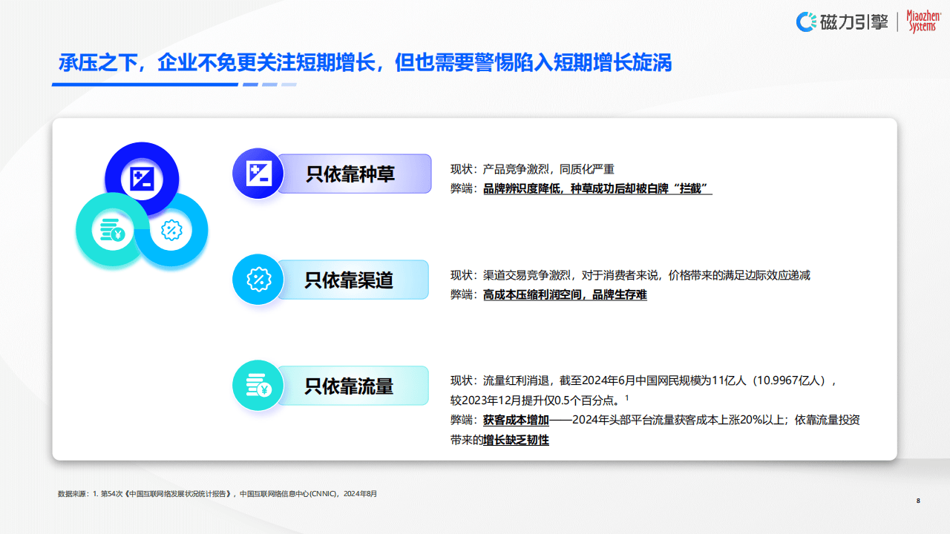Click the coins icon beside 只依靠流量
The height and width of the screenshot is (534, 950).
coord(258,386)
